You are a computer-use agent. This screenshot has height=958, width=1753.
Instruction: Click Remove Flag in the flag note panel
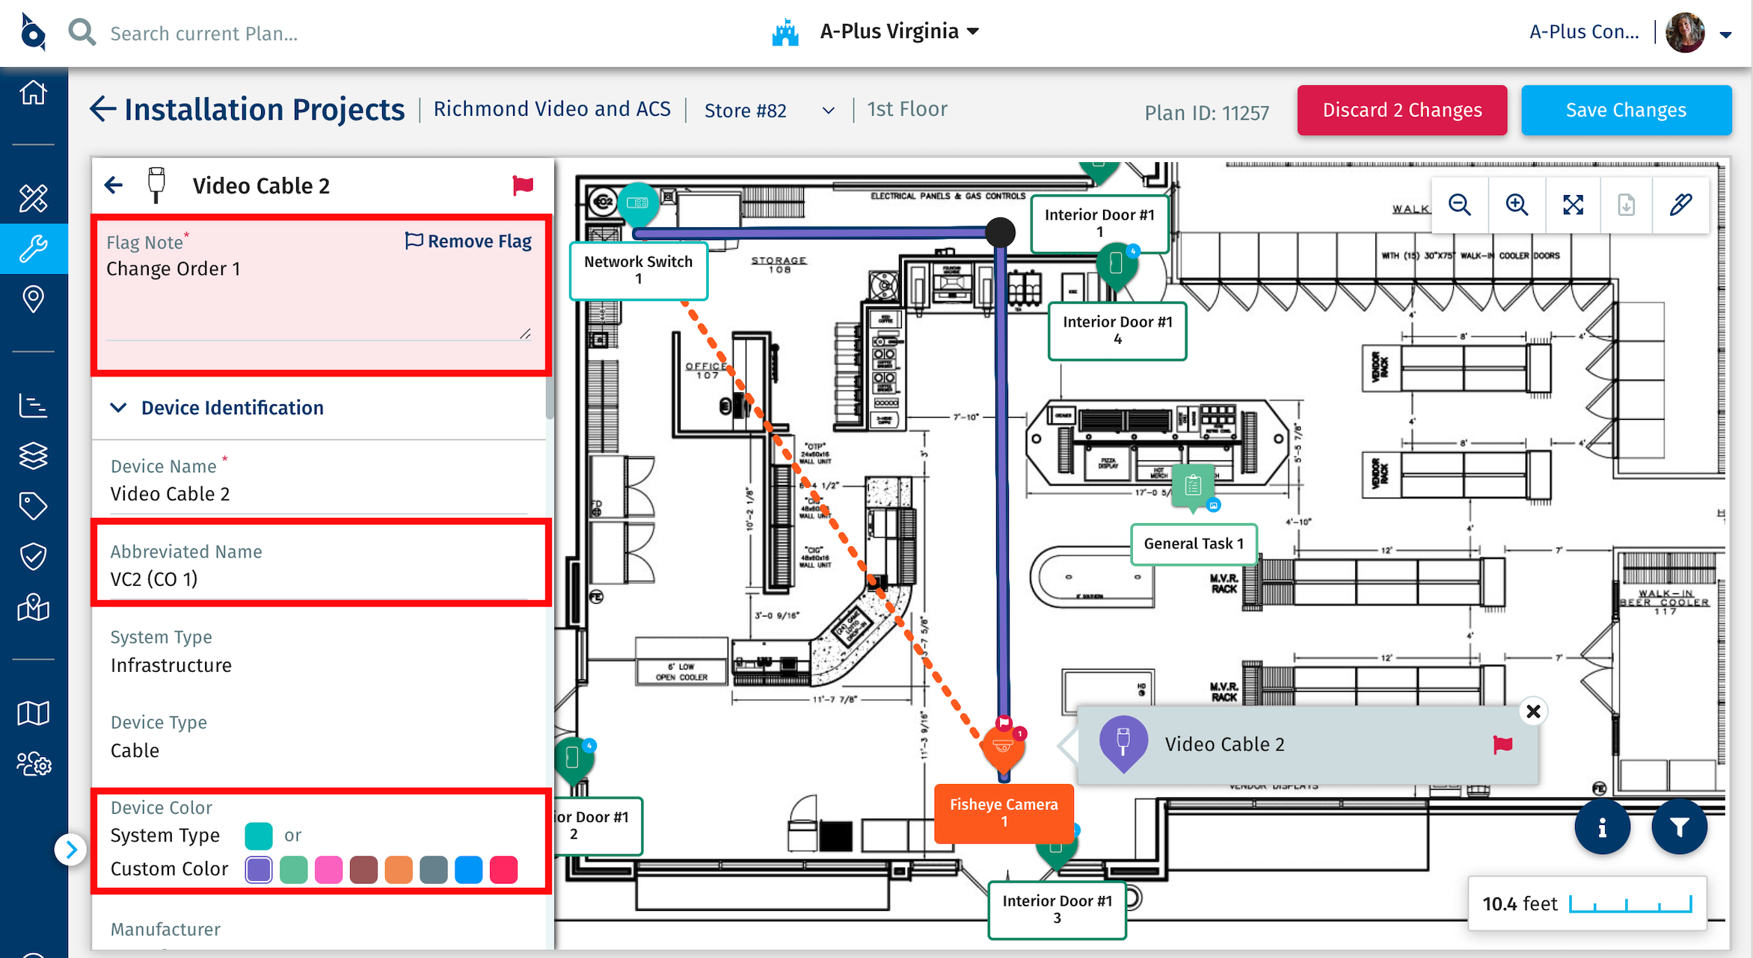468,241
